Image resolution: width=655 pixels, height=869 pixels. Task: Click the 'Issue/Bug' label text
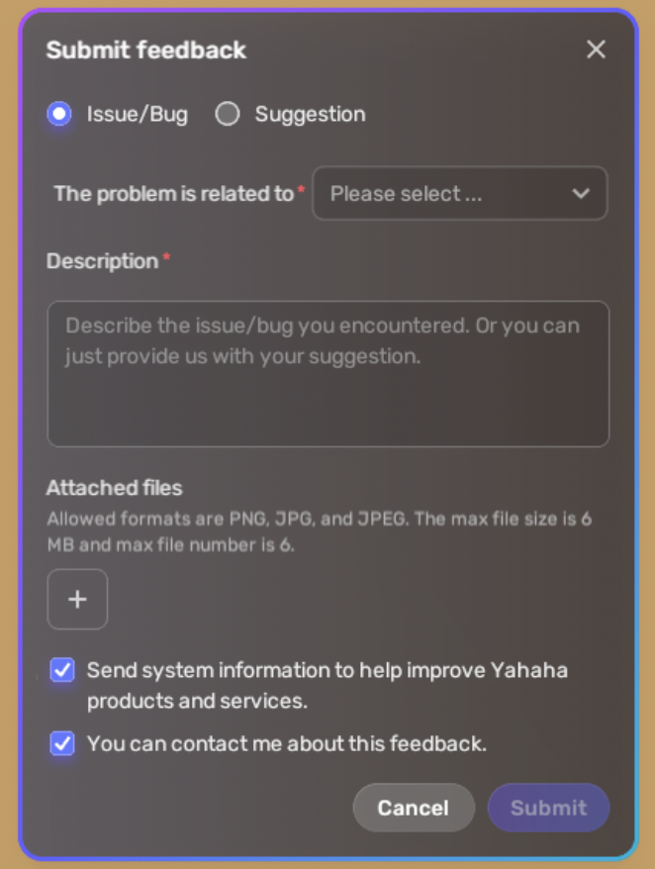138,114
